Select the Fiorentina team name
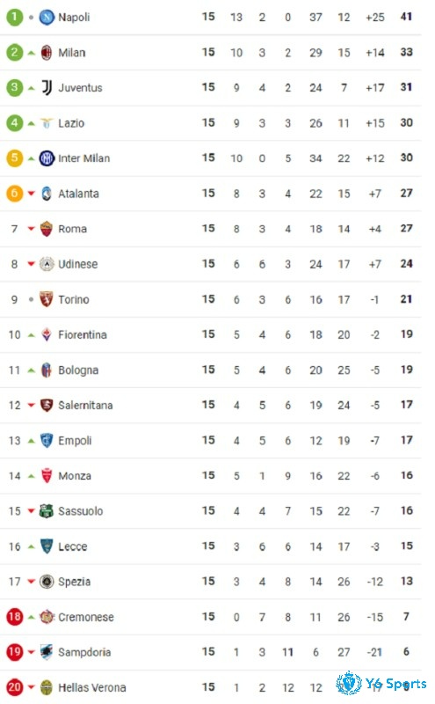 click(83, 335)
